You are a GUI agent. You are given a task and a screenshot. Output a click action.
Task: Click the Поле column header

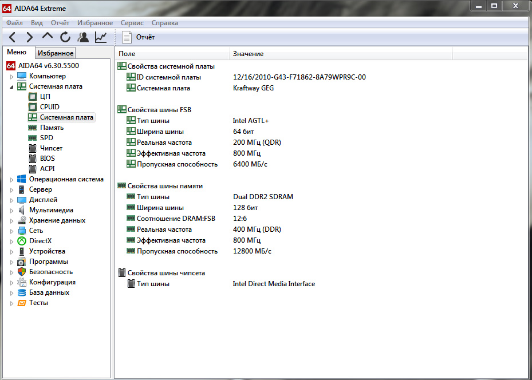click(x=172, y=54)
